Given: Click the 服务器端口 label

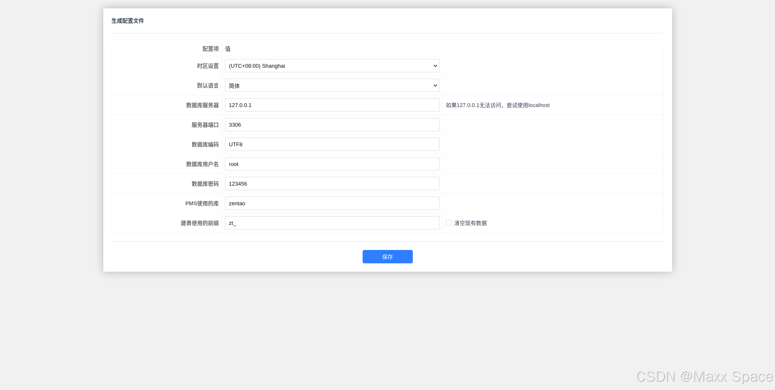Looking at the screenshot, I should coord(205,125).
